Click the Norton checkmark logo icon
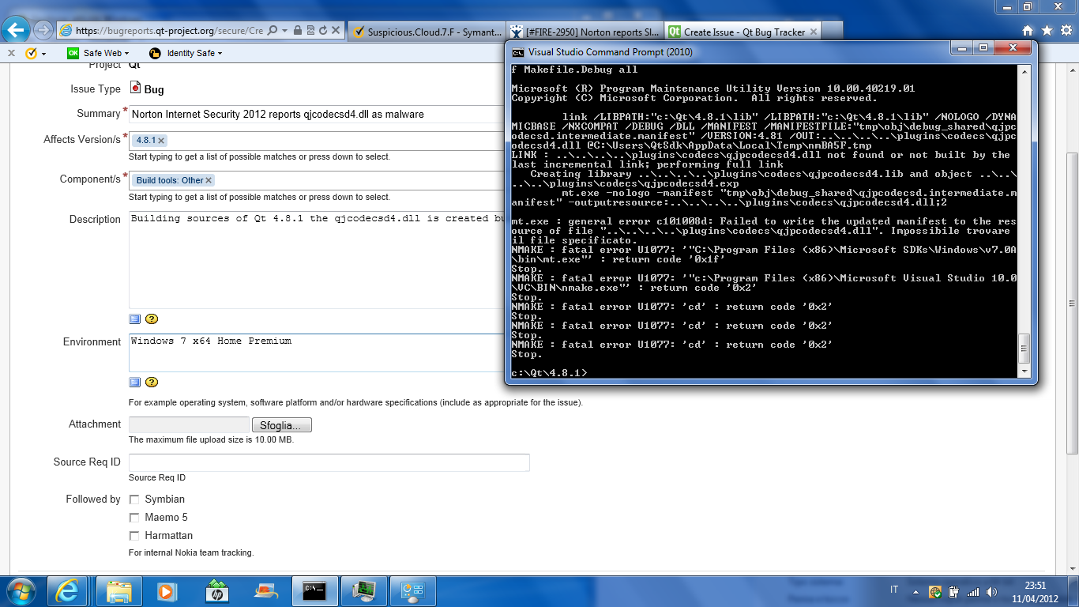Image resolution: width=1079 pixels, height=607 pixels. pyautogui.click(x=32, y=53)
